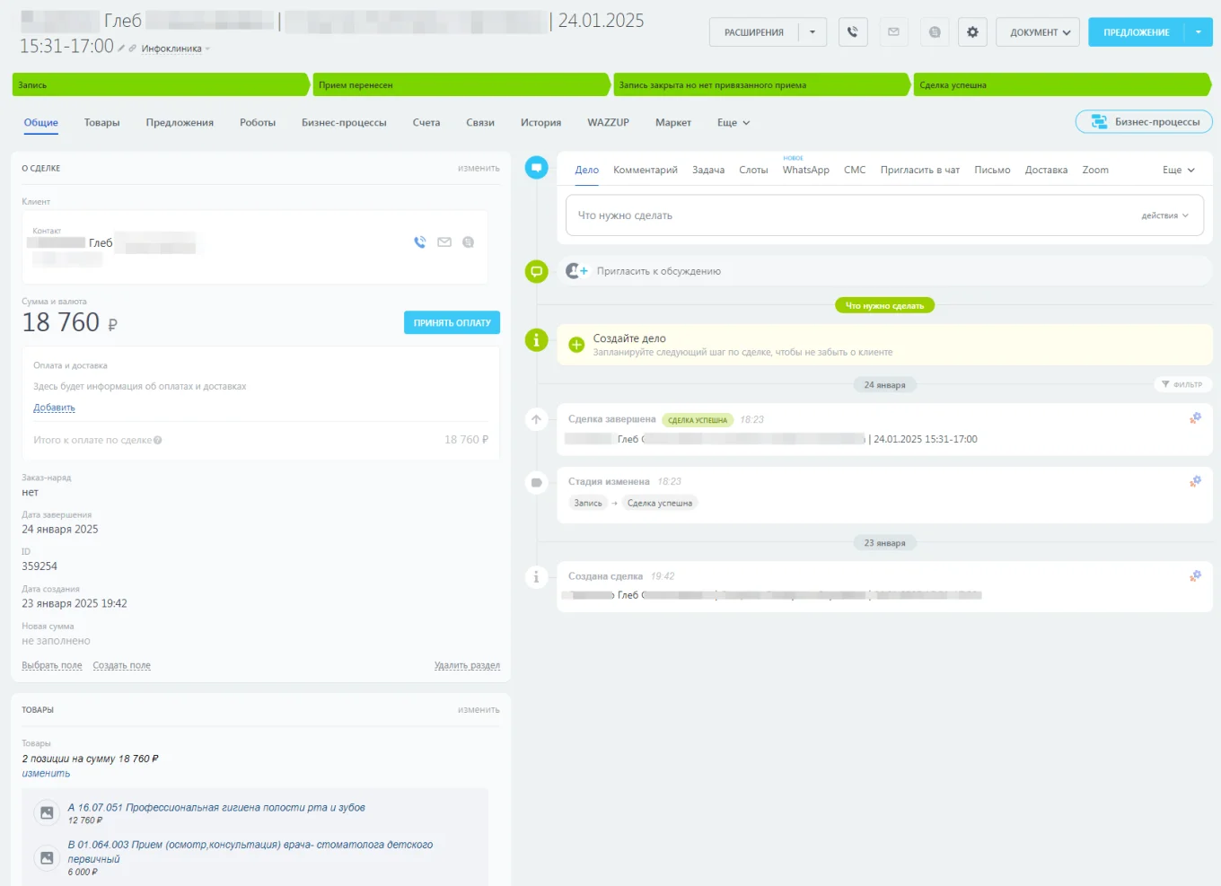
Task: Click the phone call icon in top toolbar
Action: [x=852, y=32]
